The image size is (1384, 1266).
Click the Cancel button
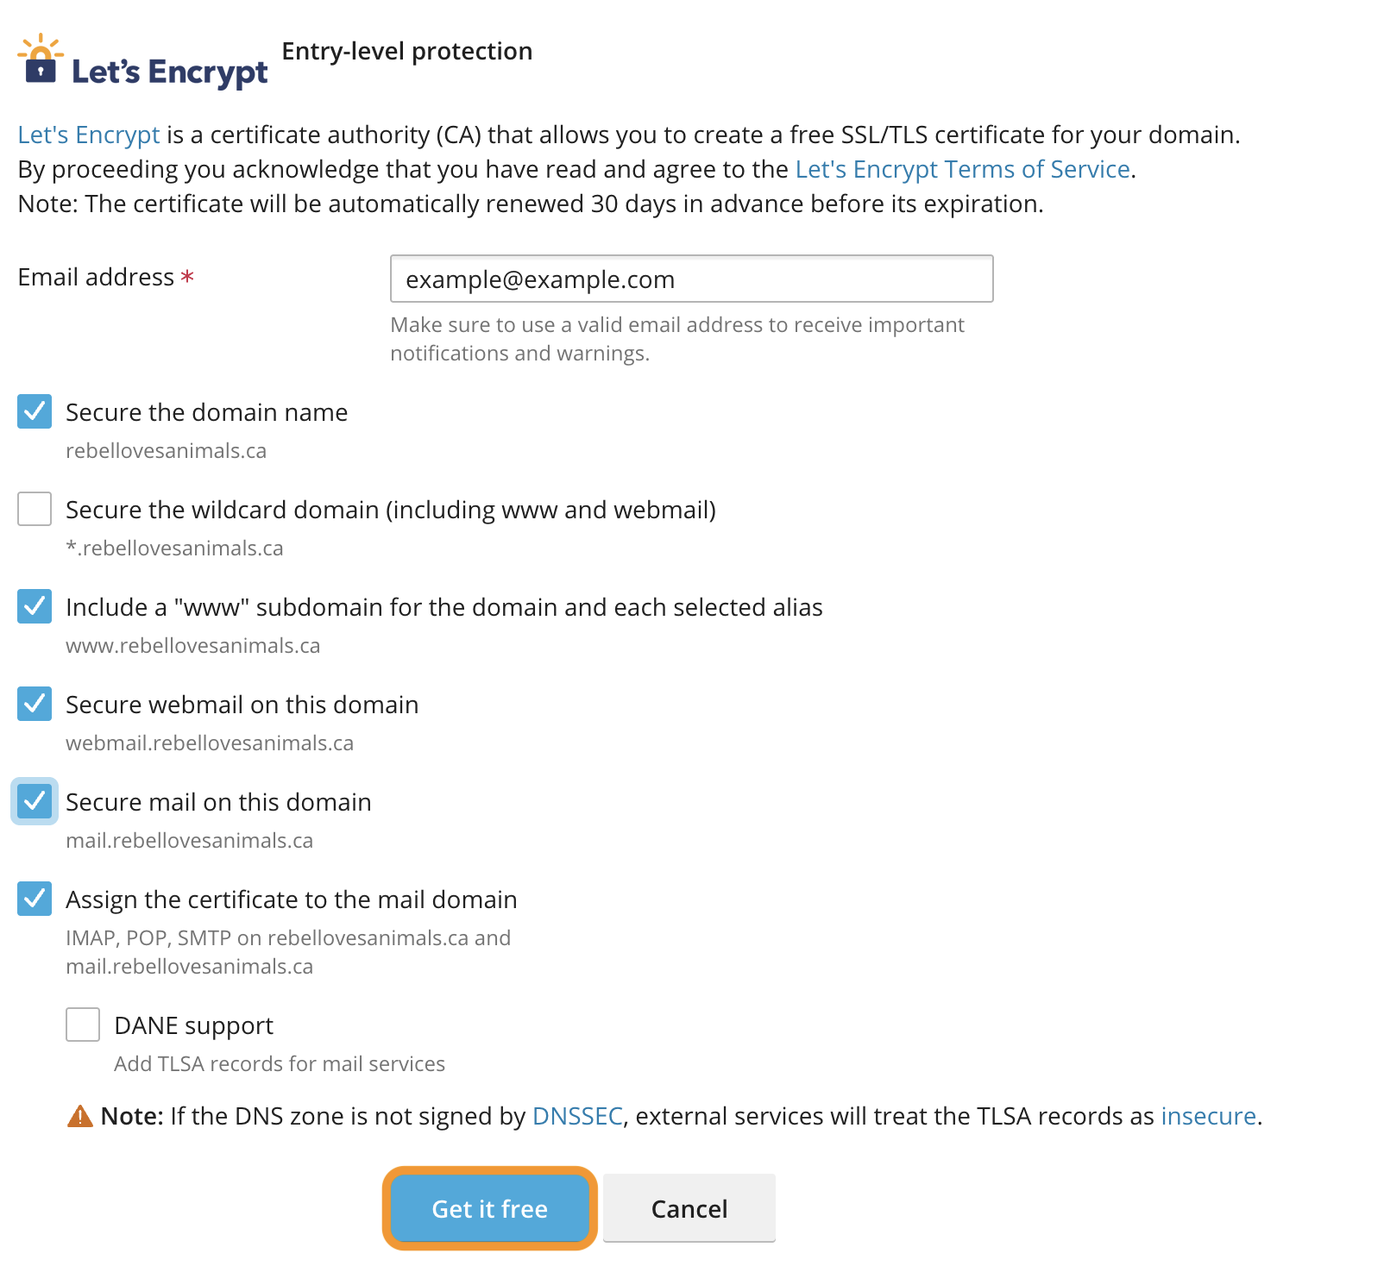tap(689, 1208)
